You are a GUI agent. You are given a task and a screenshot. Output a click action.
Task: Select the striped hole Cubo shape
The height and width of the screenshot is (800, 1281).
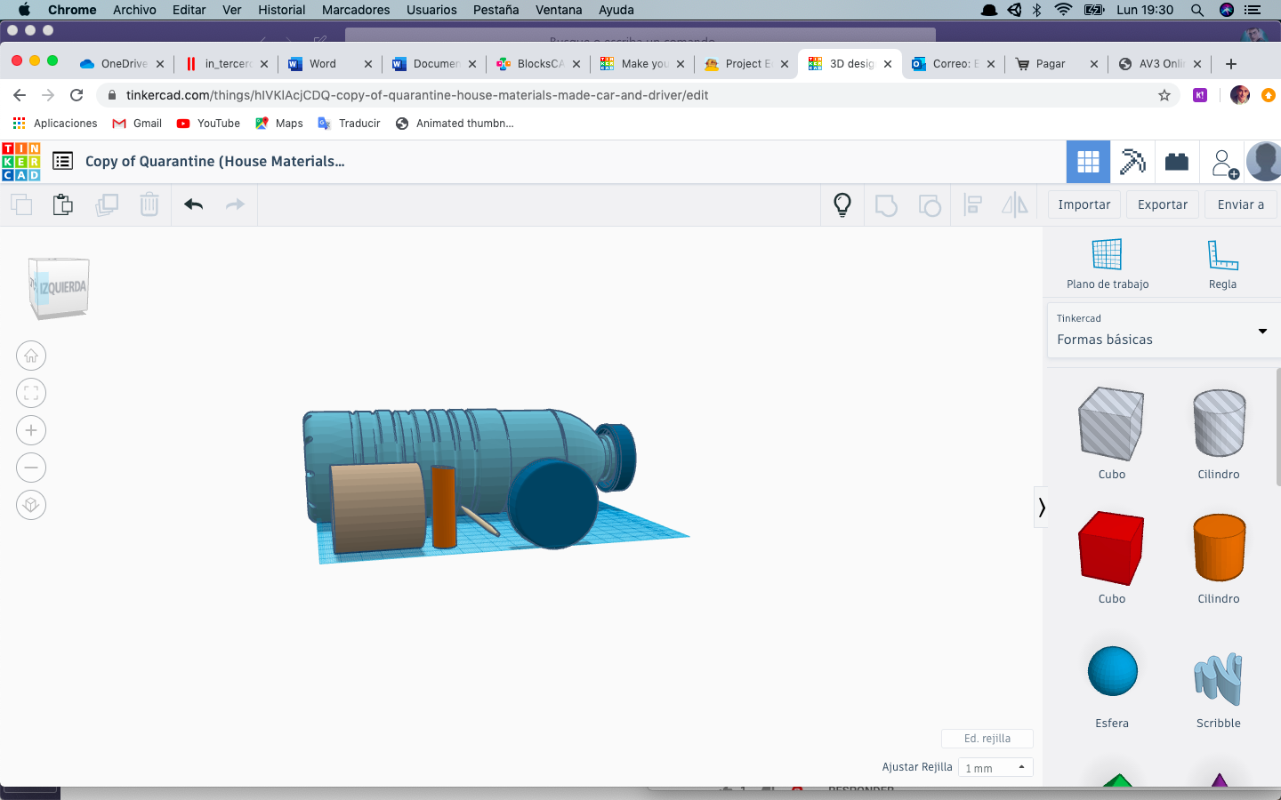(x=1111, y=424)
